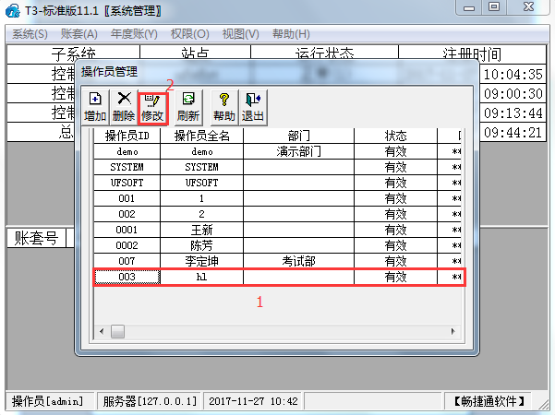The image size is (555, 415).
Task: Click the department cell 考试部
Action: pos(298,261)
